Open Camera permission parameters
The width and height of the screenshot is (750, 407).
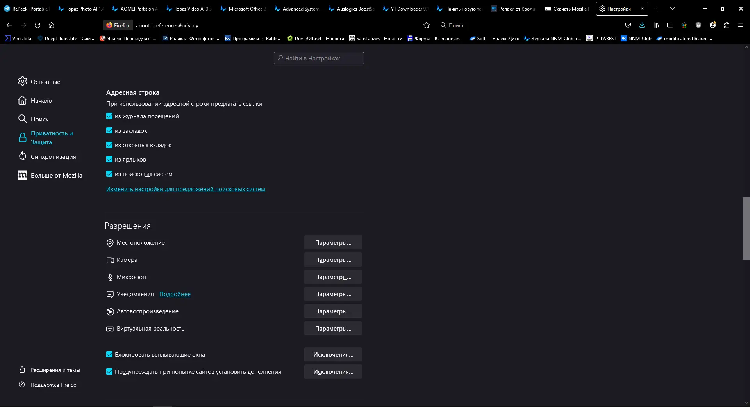333,260
